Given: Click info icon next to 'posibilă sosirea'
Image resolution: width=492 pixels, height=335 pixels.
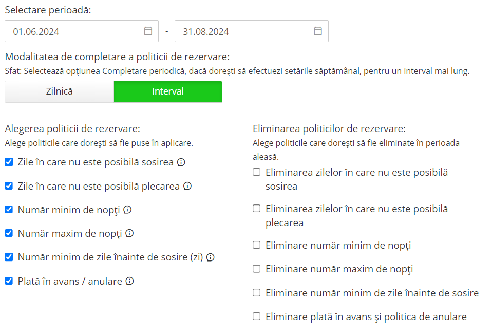Looking at the screenshot, I should tap(181, 162).
